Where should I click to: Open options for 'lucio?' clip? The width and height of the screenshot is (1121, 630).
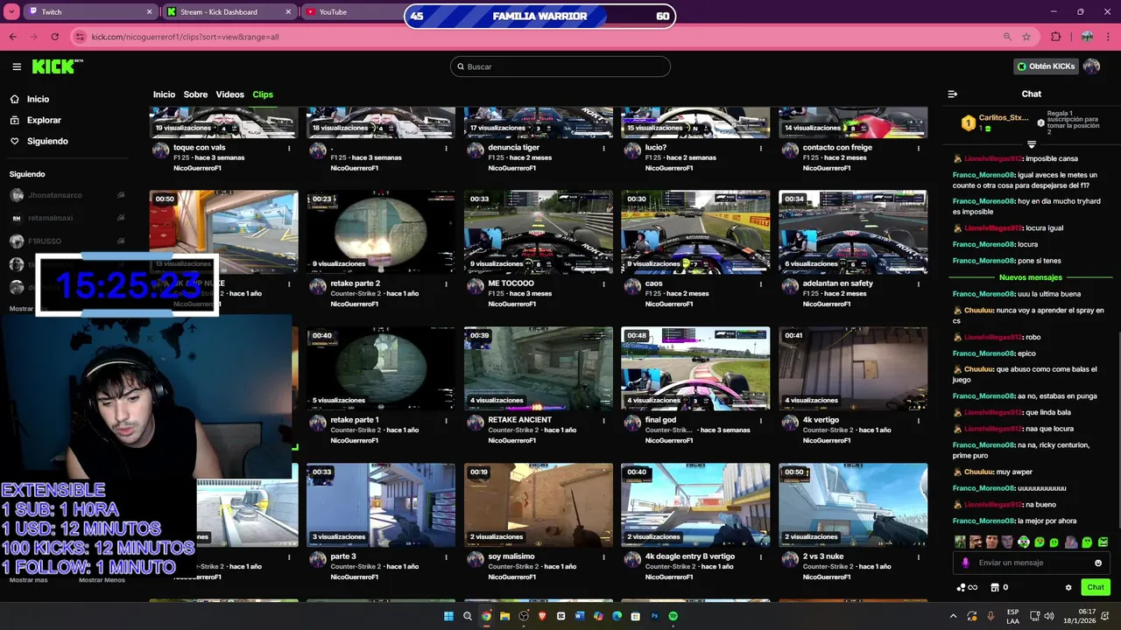tap(762, 148)
